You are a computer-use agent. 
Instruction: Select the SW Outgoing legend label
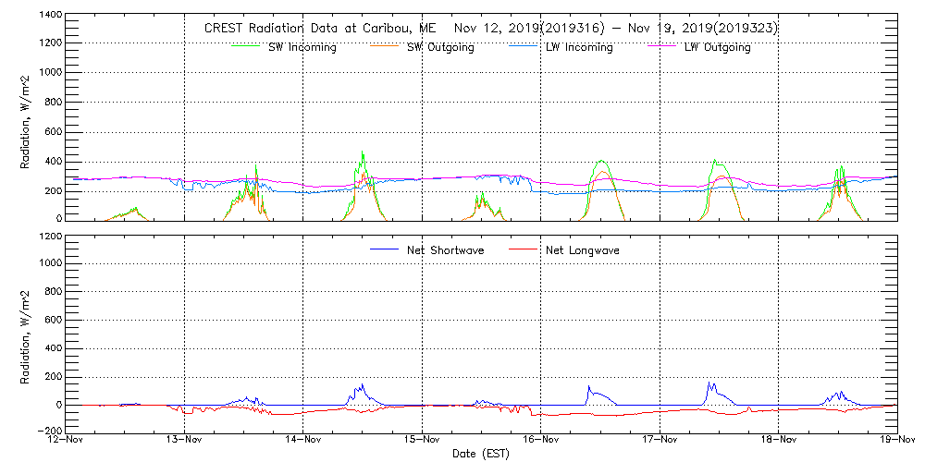tap(440, 48)
